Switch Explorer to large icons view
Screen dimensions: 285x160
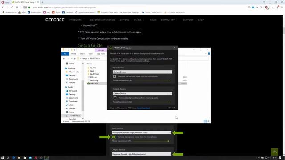208,121
